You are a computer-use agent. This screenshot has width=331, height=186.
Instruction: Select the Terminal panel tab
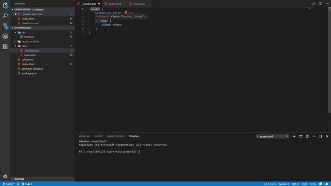click(x=134, y=136)
